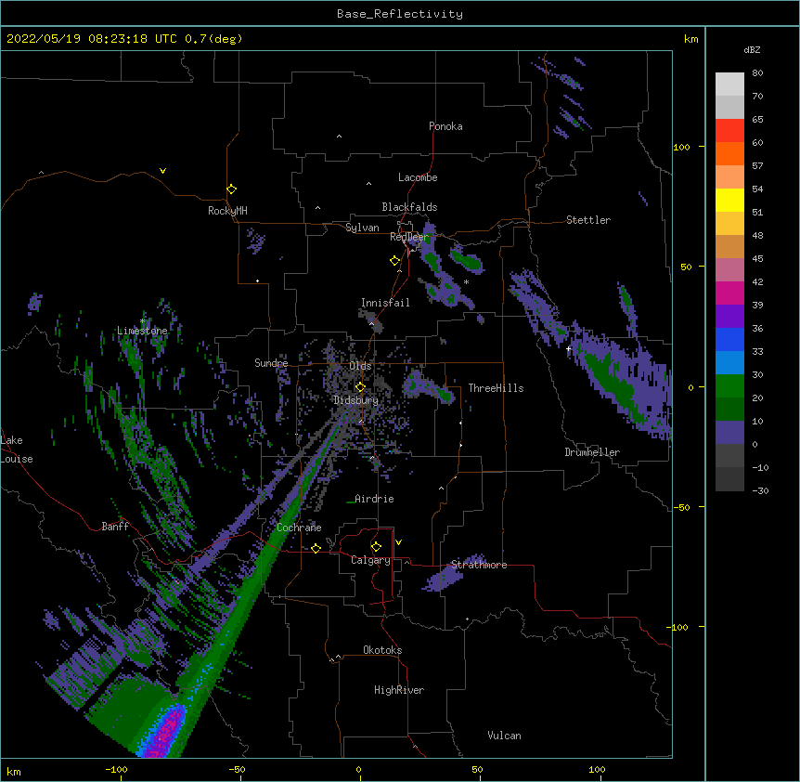Click the 100 tick on the vertical axis

point(681,147)
